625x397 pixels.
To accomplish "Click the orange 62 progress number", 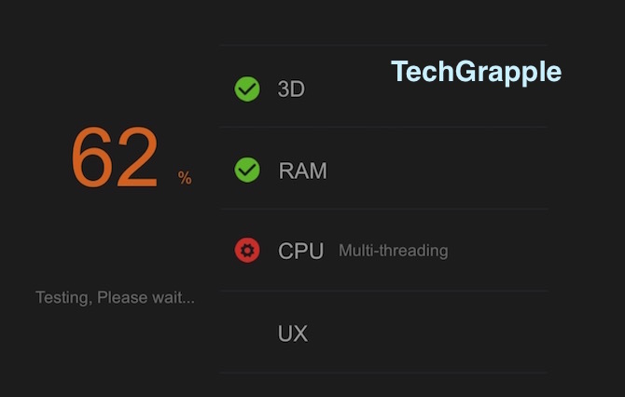I will pos(115,157).
